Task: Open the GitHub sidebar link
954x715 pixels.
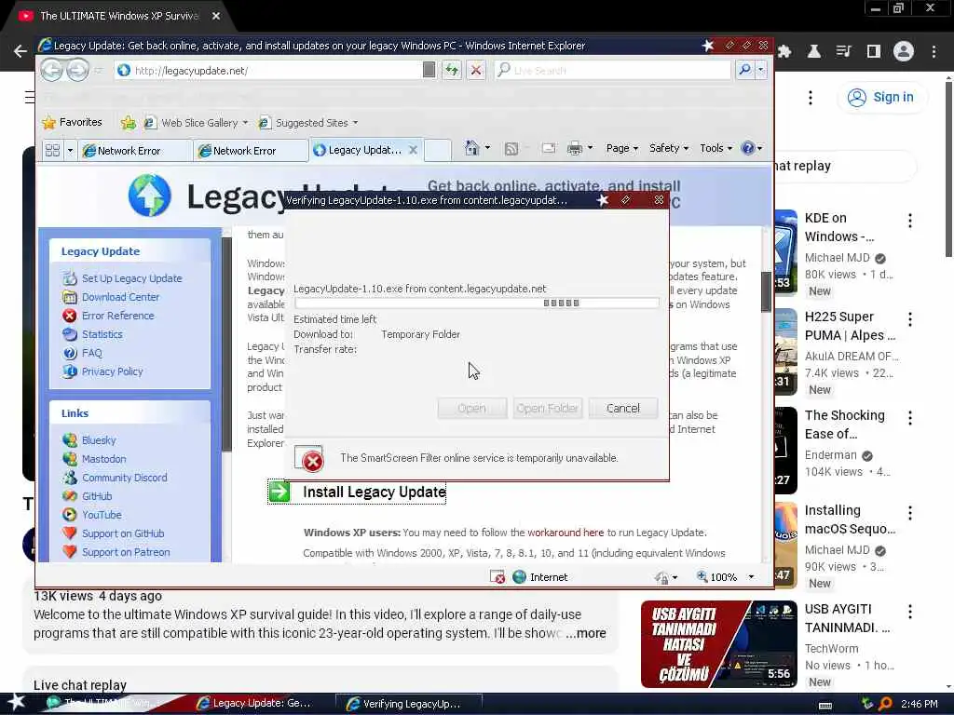Action: click(x=97, y=496)
